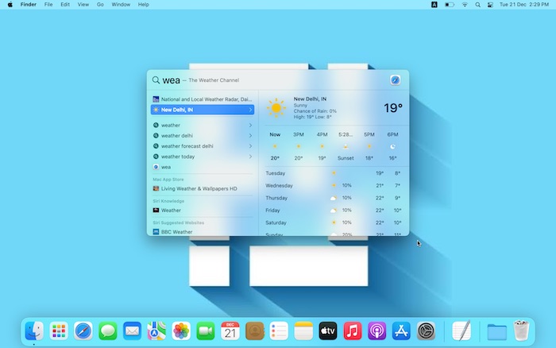556x348 pixels.
Task: Click the 'Now' hourly forecast column
Action: [x=275, y=146]
